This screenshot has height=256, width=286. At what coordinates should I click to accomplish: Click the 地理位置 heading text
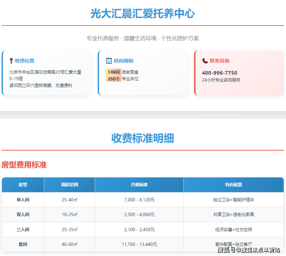[25, 61]
